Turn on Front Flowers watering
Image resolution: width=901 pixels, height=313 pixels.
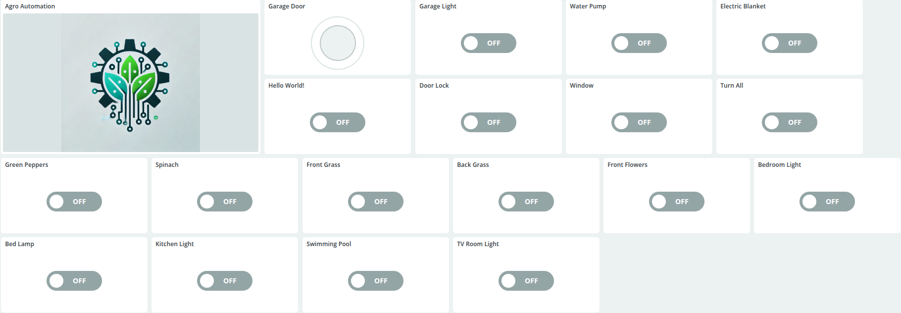676,202
